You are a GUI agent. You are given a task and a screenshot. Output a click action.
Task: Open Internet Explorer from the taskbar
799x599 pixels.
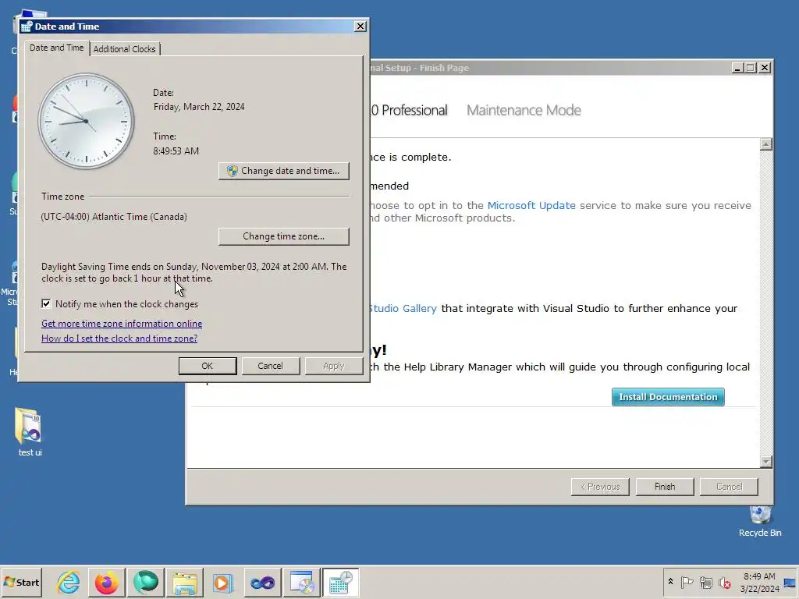69,582
